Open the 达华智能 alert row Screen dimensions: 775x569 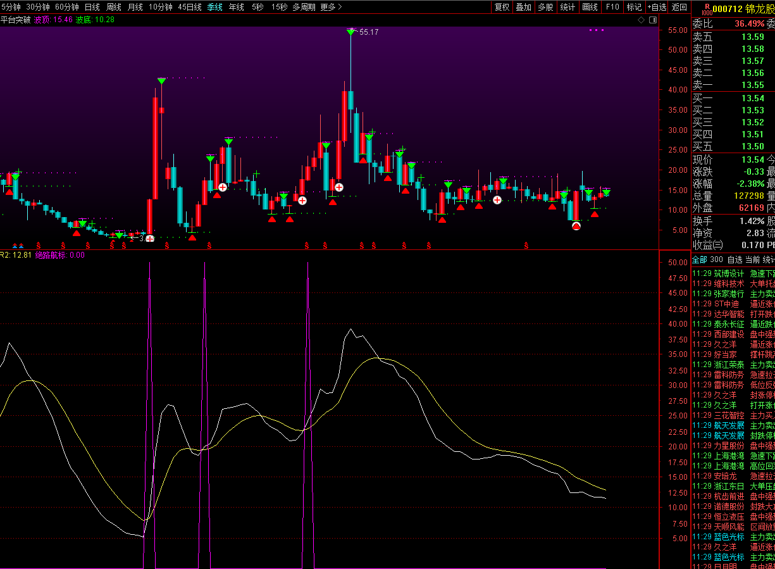[x=733, y=314]
